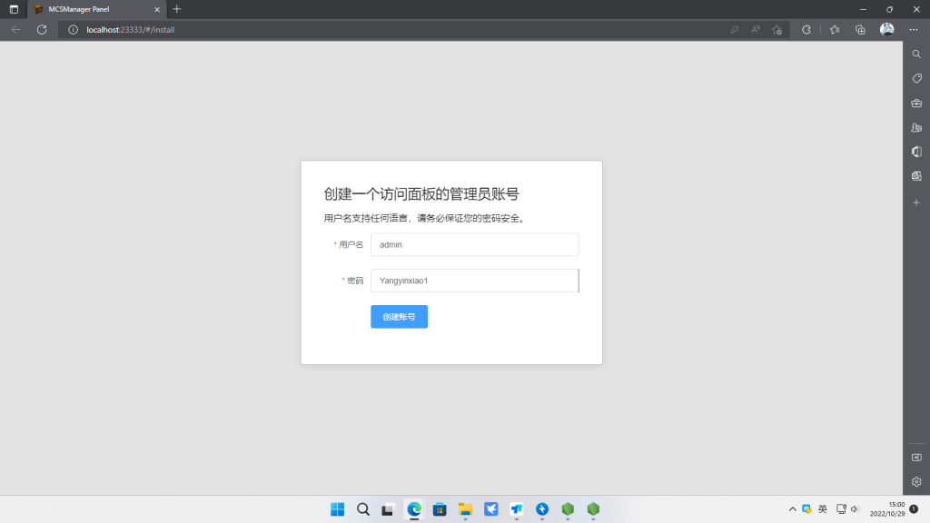This screenshot has height=523, width=930.
Task: Open the tab actions menu icon
Action: click(14, 9)
